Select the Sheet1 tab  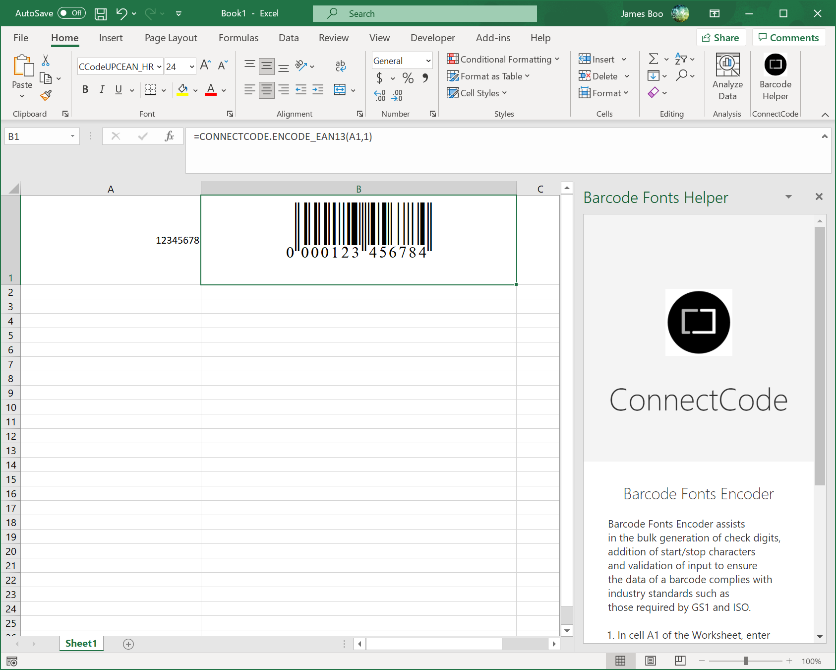(x=81, y=644)
